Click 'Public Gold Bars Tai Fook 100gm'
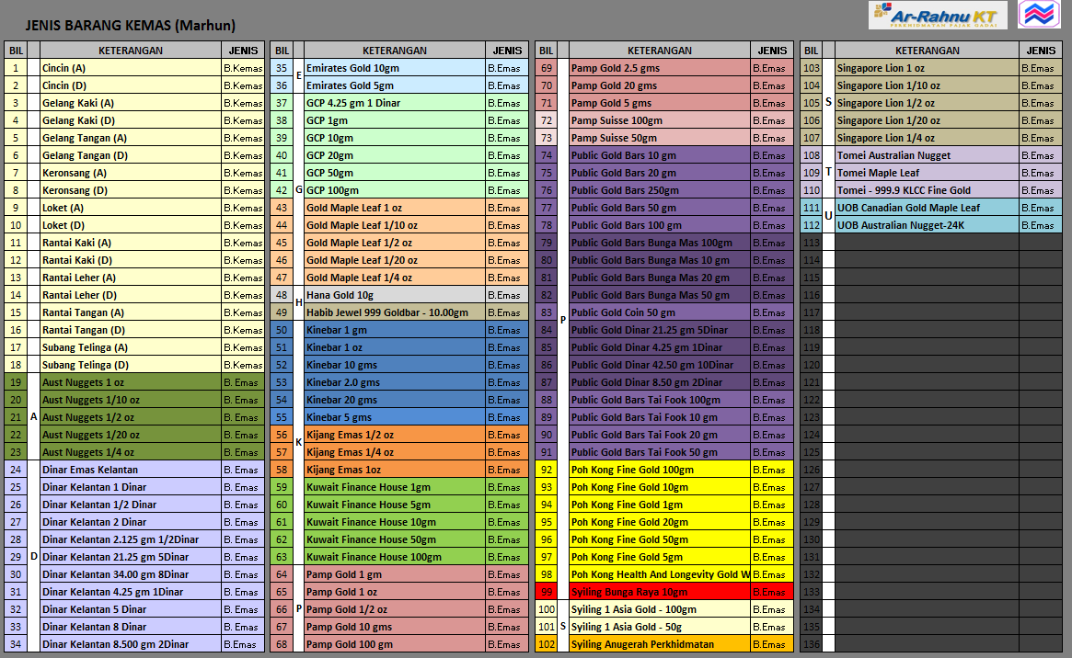This screenshot has width=1072, height=658. tap(659, 400)
